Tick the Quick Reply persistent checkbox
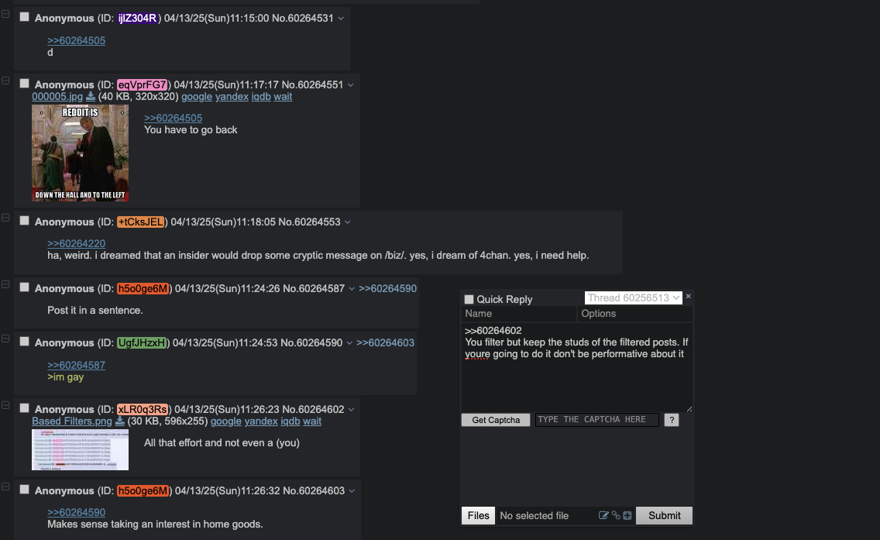Image resolution: width=880 pixels, height=540 pixels. coord(469,299)
